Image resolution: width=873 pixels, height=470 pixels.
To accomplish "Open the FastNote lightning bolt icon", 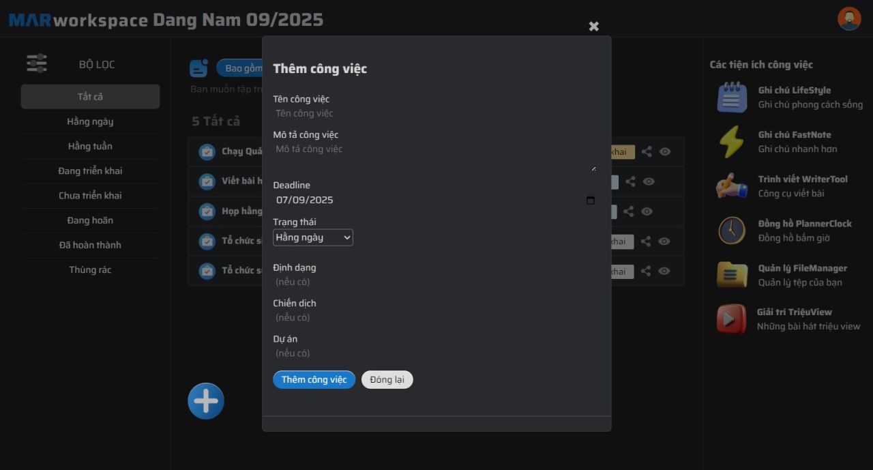I will coord(732,141).
